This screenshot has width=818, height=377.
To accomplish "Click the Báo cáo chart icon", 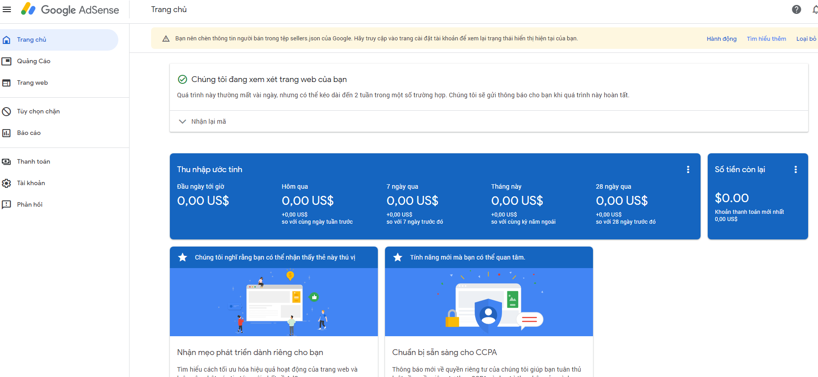I will (x=6, y=133).
